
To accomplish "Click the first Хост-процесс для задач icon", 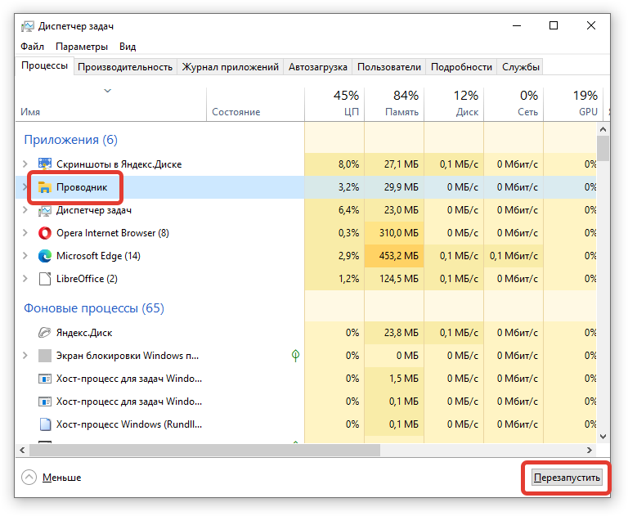I will click(45, 379).
